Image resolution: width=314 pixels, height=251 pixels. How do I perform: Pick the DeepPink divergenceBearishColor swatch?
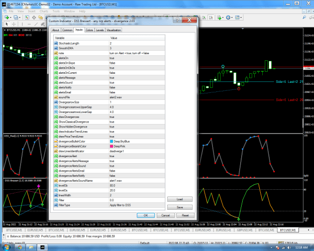point(112,146)
